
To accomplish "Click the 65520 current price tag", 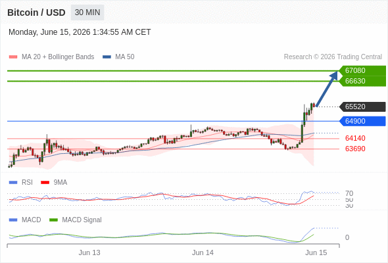I will point(362,107).
